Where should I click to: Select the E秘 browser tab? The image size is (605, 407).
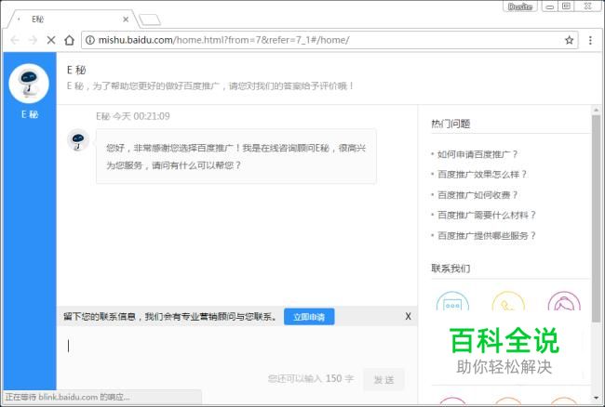[x=74, y=20]
